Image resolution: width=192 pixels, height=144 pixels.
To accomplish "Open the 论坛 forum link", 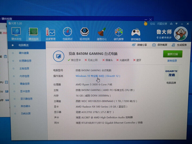I will pyautogui.click(x=153, y=24).
